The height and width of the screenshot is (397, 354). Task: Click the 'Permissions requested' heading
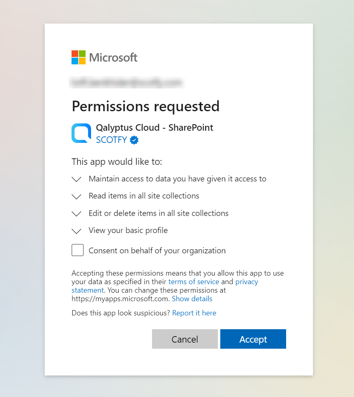coord(146,106)
